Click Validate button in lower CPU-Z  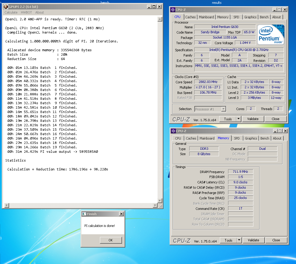click(x=253, y=240)
